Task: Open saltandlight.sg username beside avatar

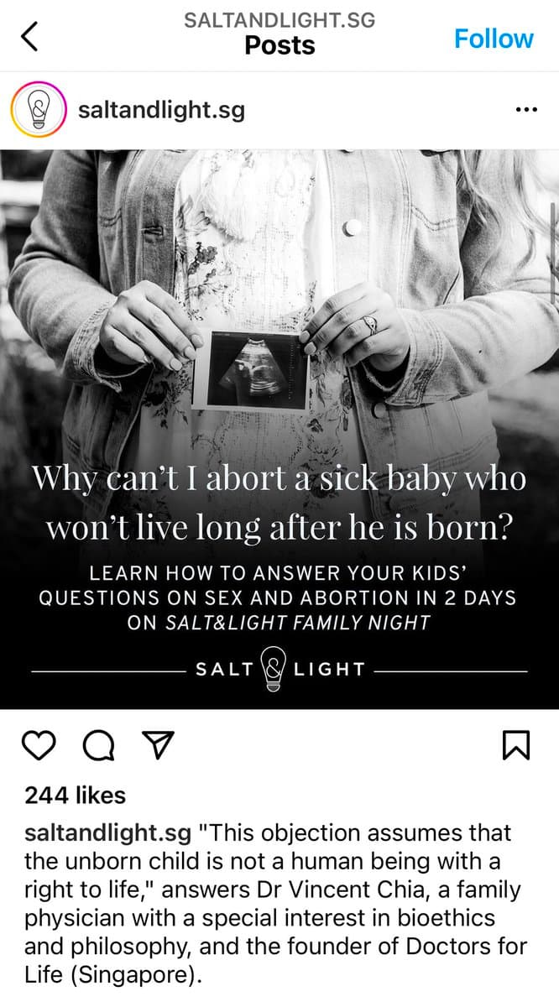Action: (161, 110)
